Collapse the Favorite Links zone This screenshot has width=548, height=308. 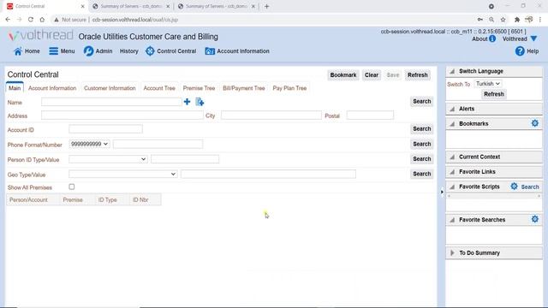[452, 172]
